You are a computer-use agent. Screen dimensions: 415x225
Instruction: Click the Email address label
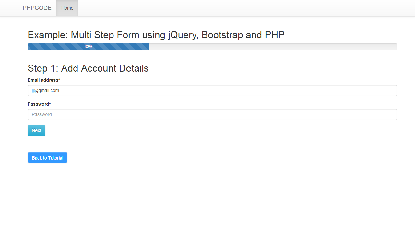pyautogui.click(x=42, y=80)
